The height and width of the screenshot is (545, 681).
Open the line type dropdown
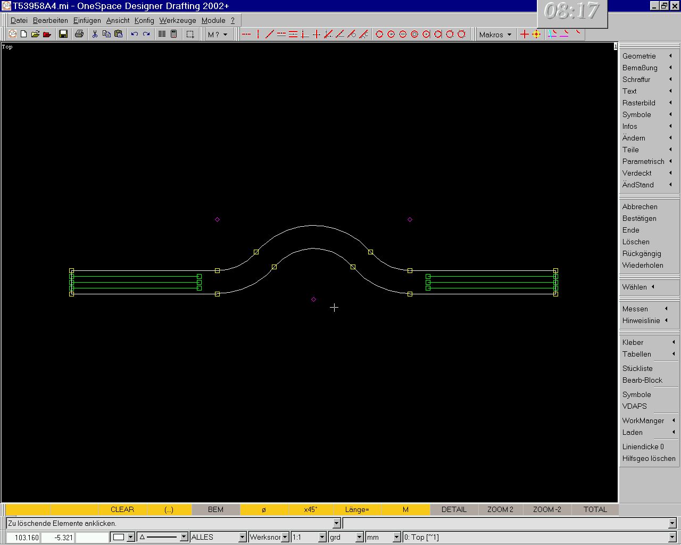[184, 538]
